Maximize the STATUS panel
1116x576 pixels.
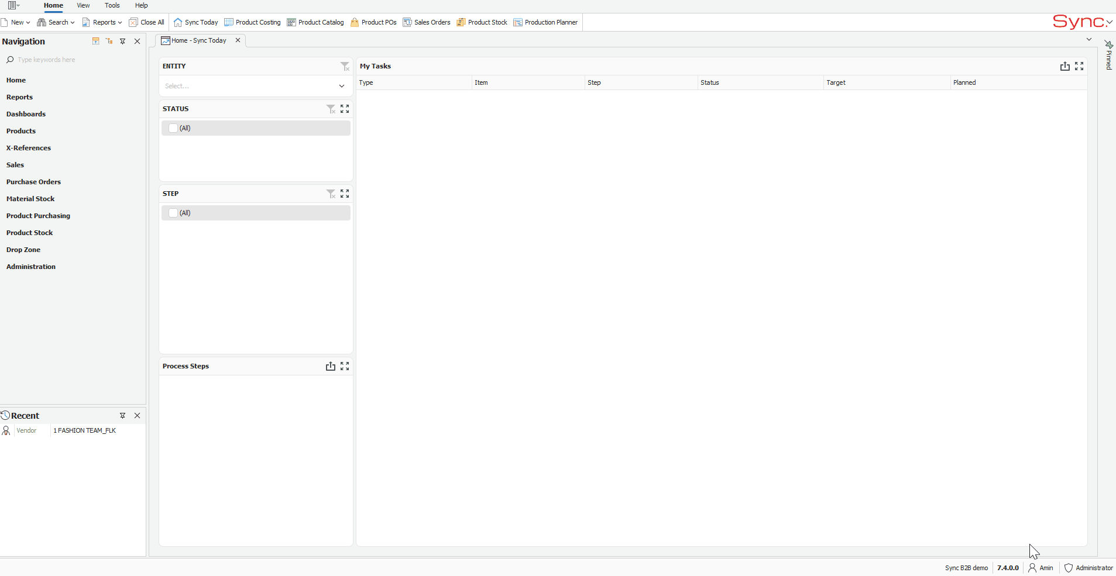point(345,109)
